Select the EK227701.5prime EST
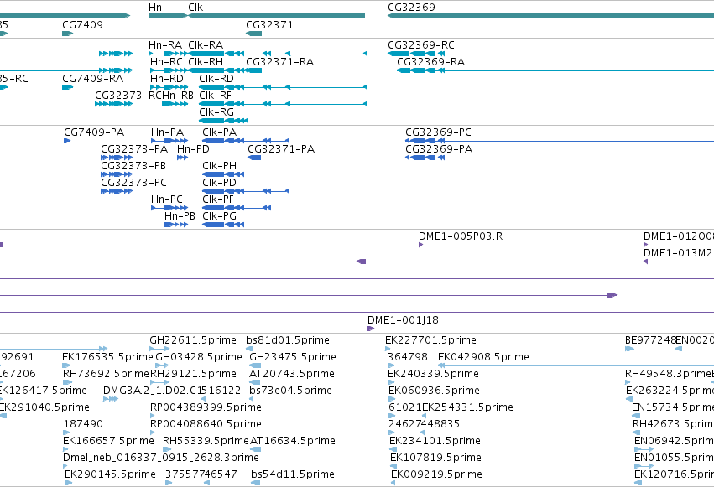 (430, 340)
